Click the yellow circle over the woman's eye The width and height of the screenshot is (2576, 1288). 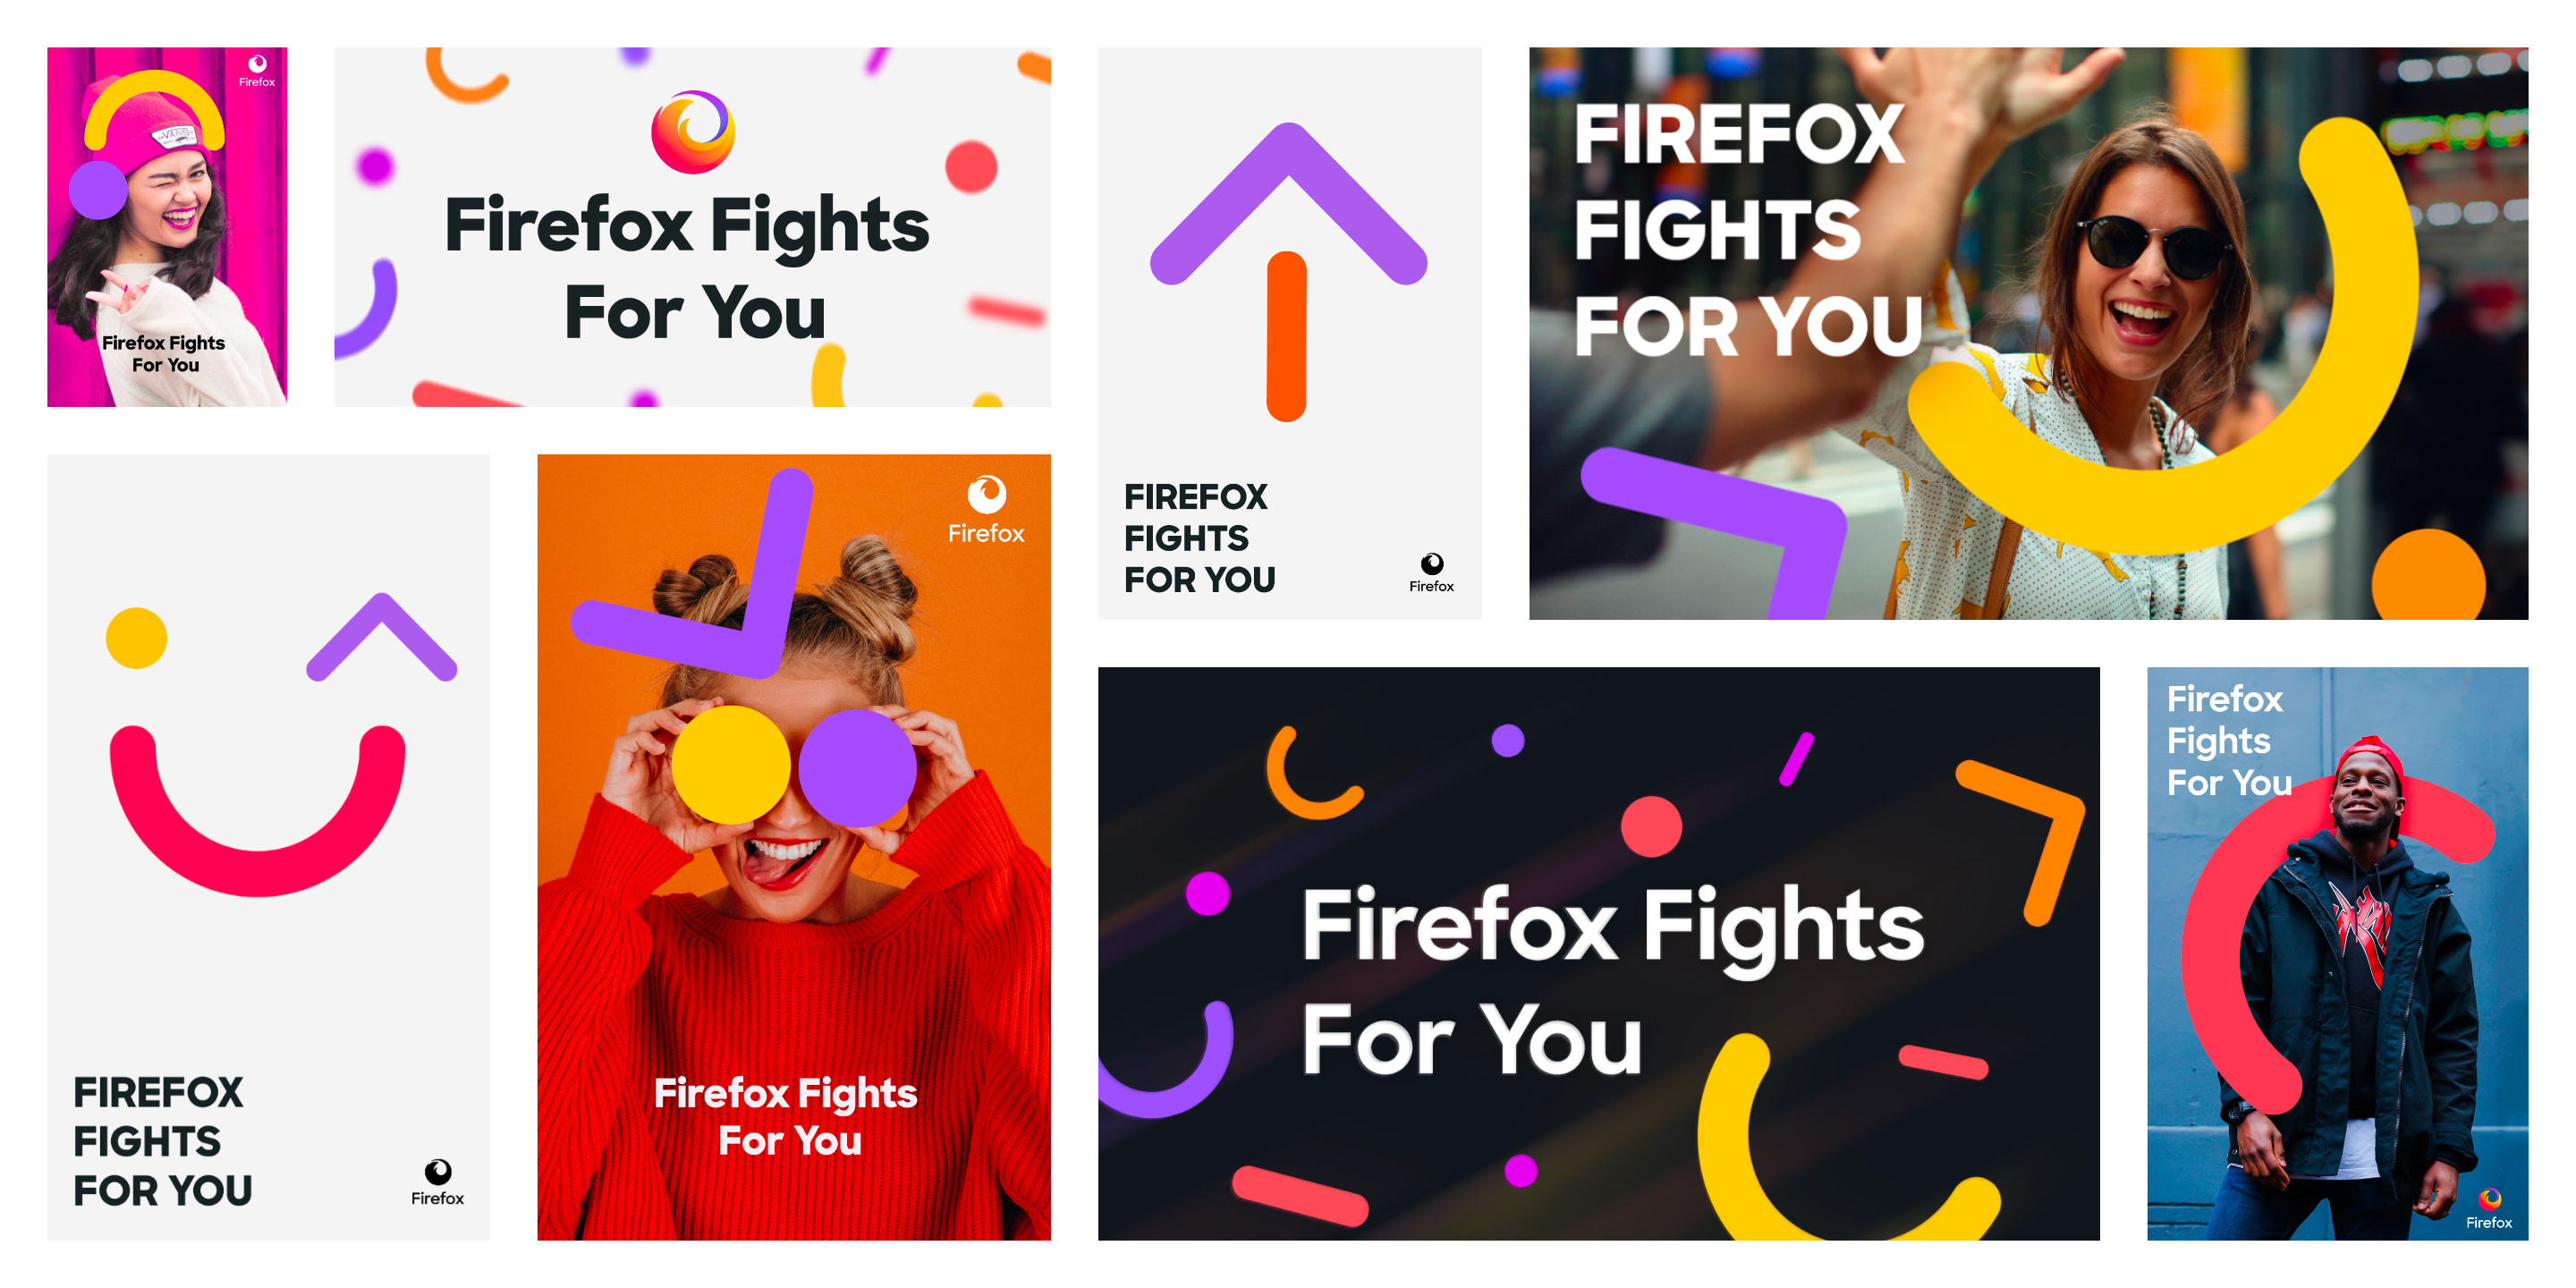[730, 765]
